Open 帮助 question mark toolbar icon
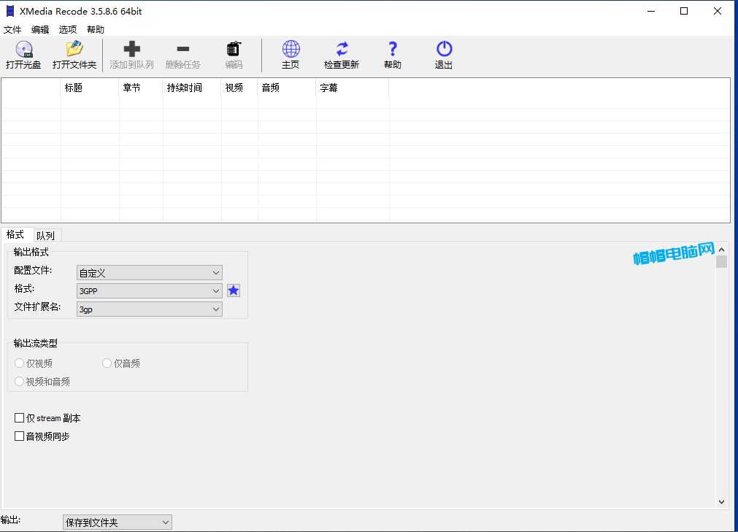The height and width of the screenshot is (532, 738). 393,50
